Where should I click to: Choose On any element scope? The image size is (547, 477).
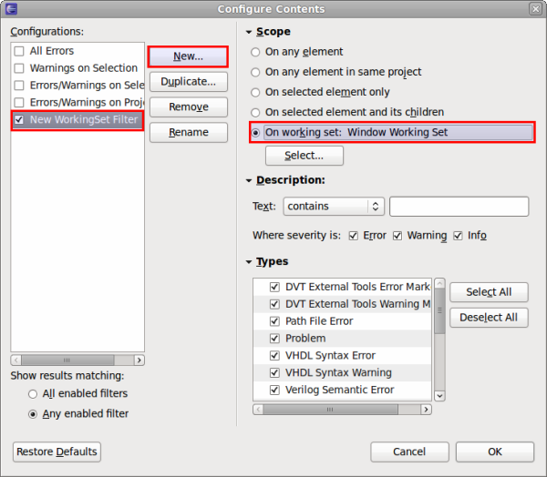255,52
